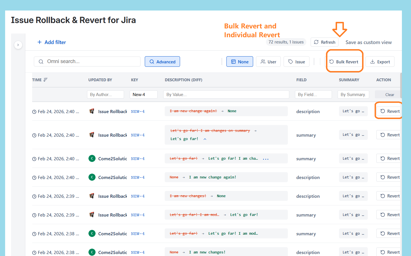The height and width of the screenshot is (256, 411).
Task: Click the By Author filter field
Action: click(x=105, y=95)
